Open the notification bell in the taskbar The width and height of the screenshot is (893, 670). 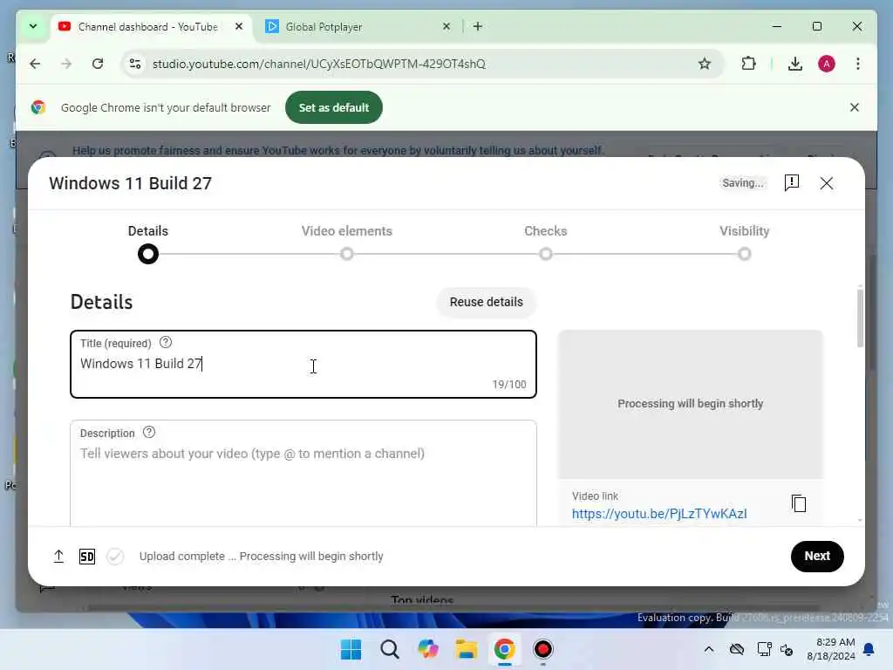pos(869,649)
